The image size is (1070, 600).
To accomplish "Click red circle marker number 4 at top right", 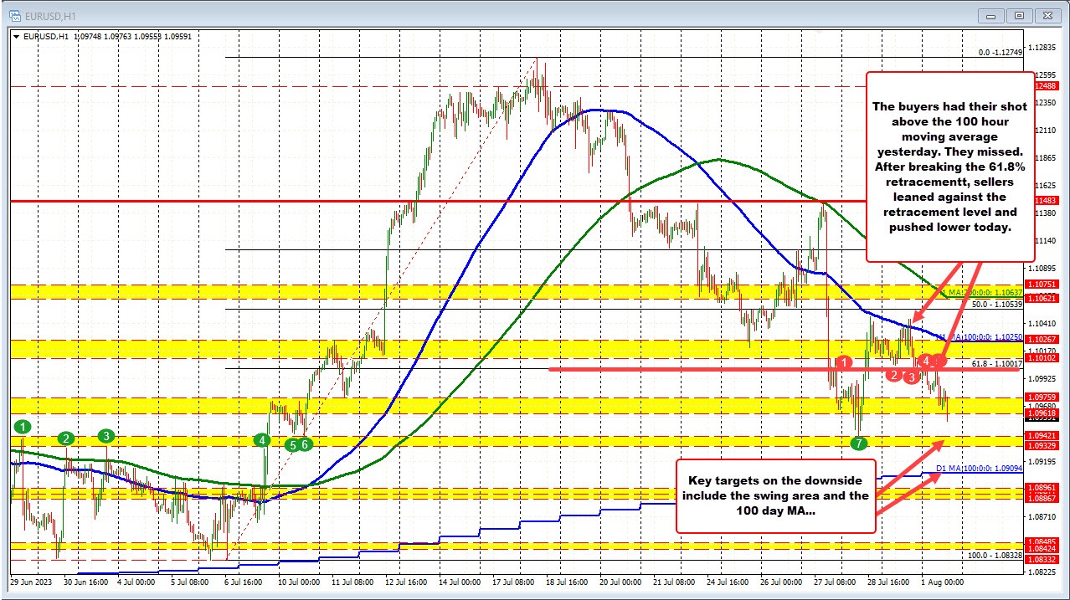I will coord(925,360).
